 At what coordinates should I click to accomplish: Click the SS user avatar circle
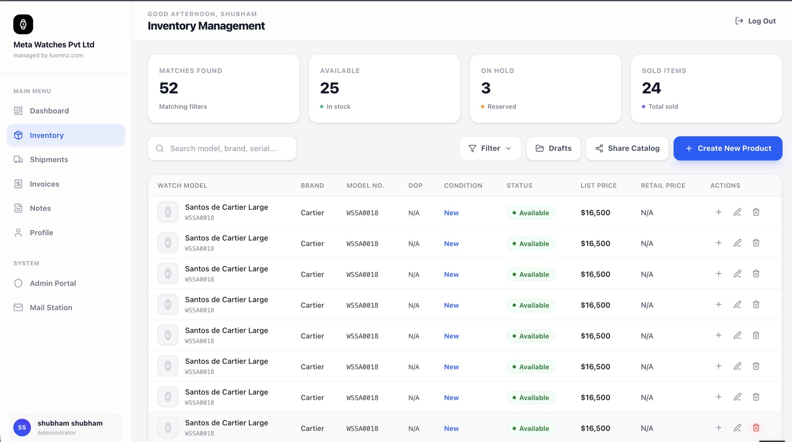coord(22,427)
